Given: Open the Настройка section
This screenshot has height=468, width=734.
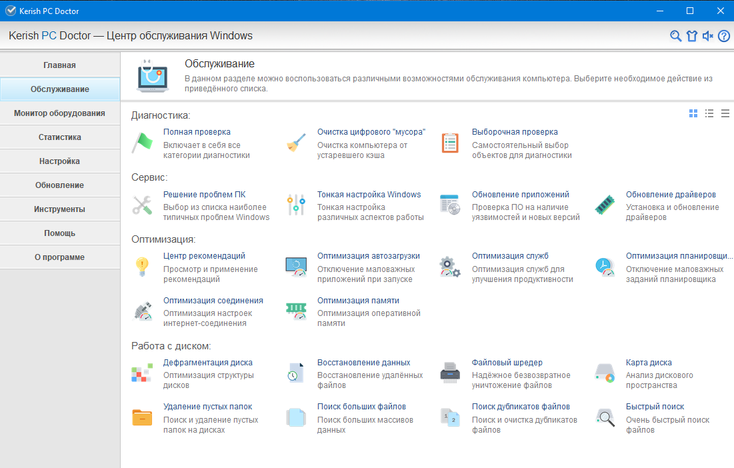Looking at the screenshot, I should point(60,161).
